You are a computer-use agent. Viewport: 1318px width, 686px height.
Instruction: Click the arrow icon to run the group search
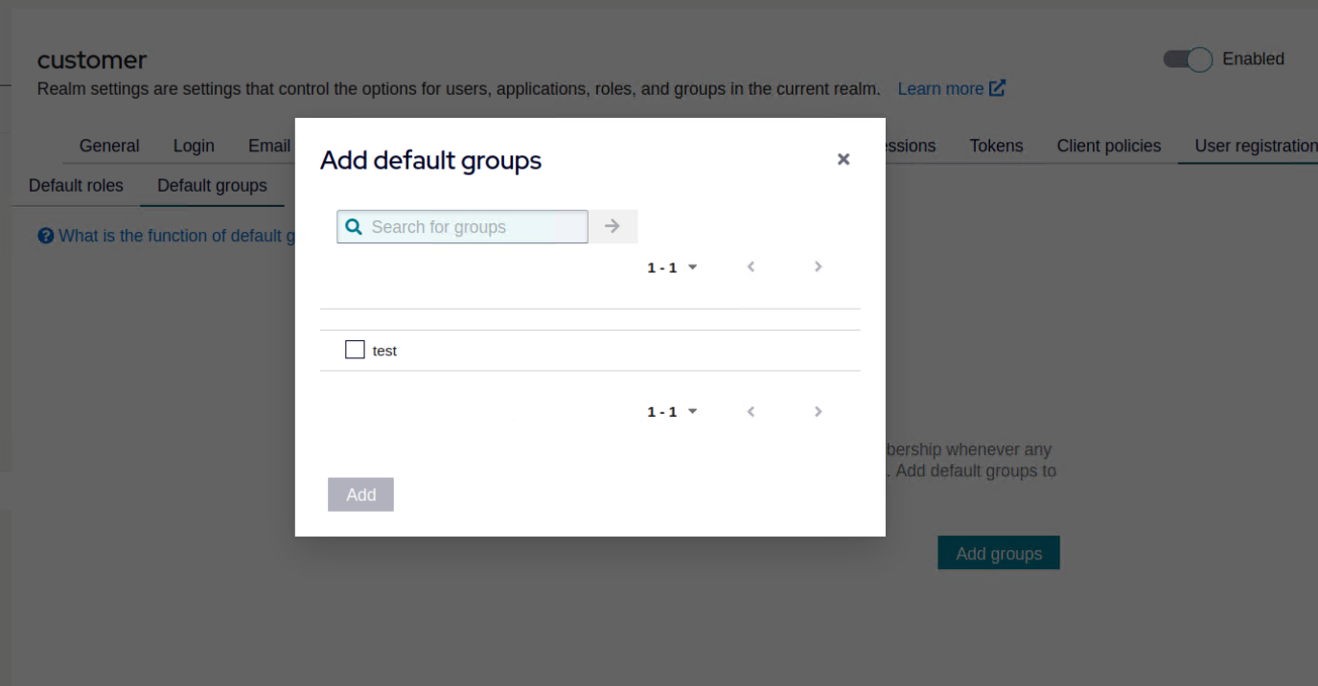(x=613, y=226)
